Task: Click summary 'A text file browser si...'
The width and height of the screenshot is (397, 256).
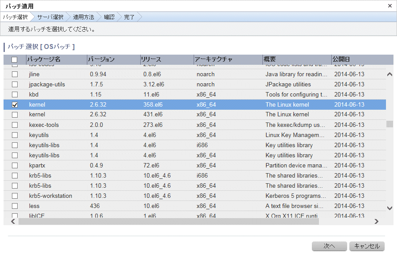Action: coord(294,206)
